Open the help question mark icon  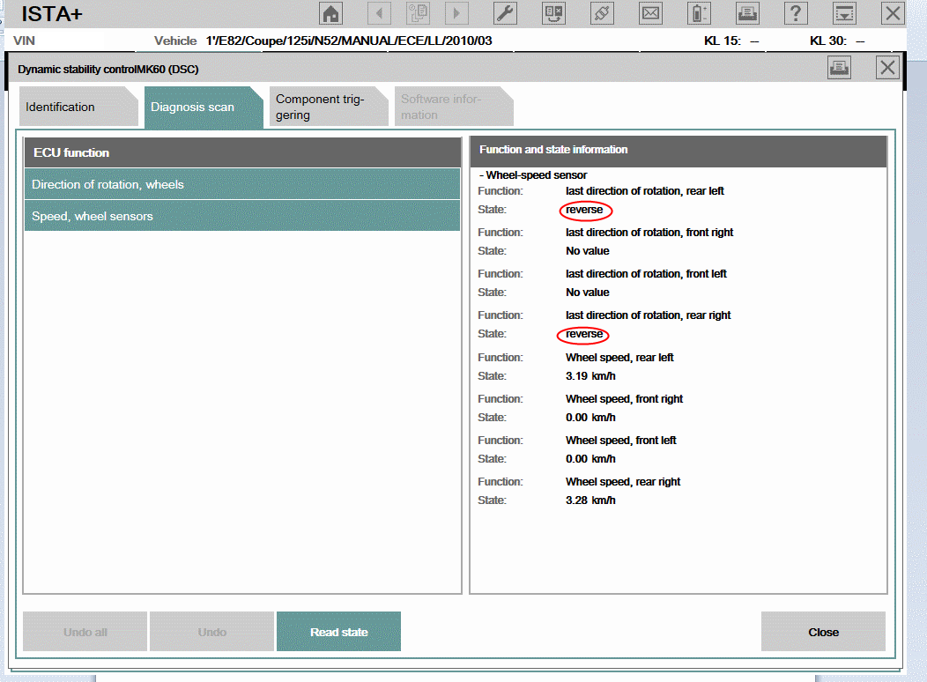(x=796, y=13)
